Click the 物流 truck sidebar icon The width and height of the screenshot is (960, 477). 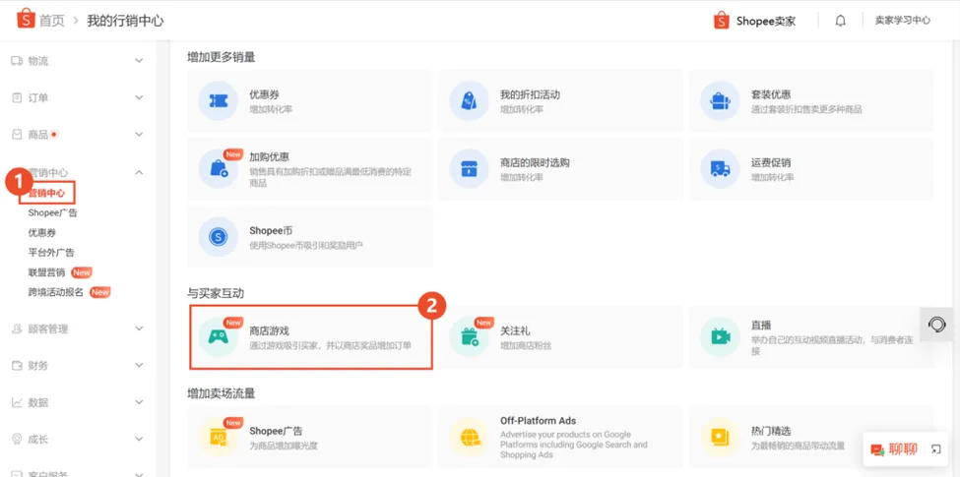[x=17, y=61]
